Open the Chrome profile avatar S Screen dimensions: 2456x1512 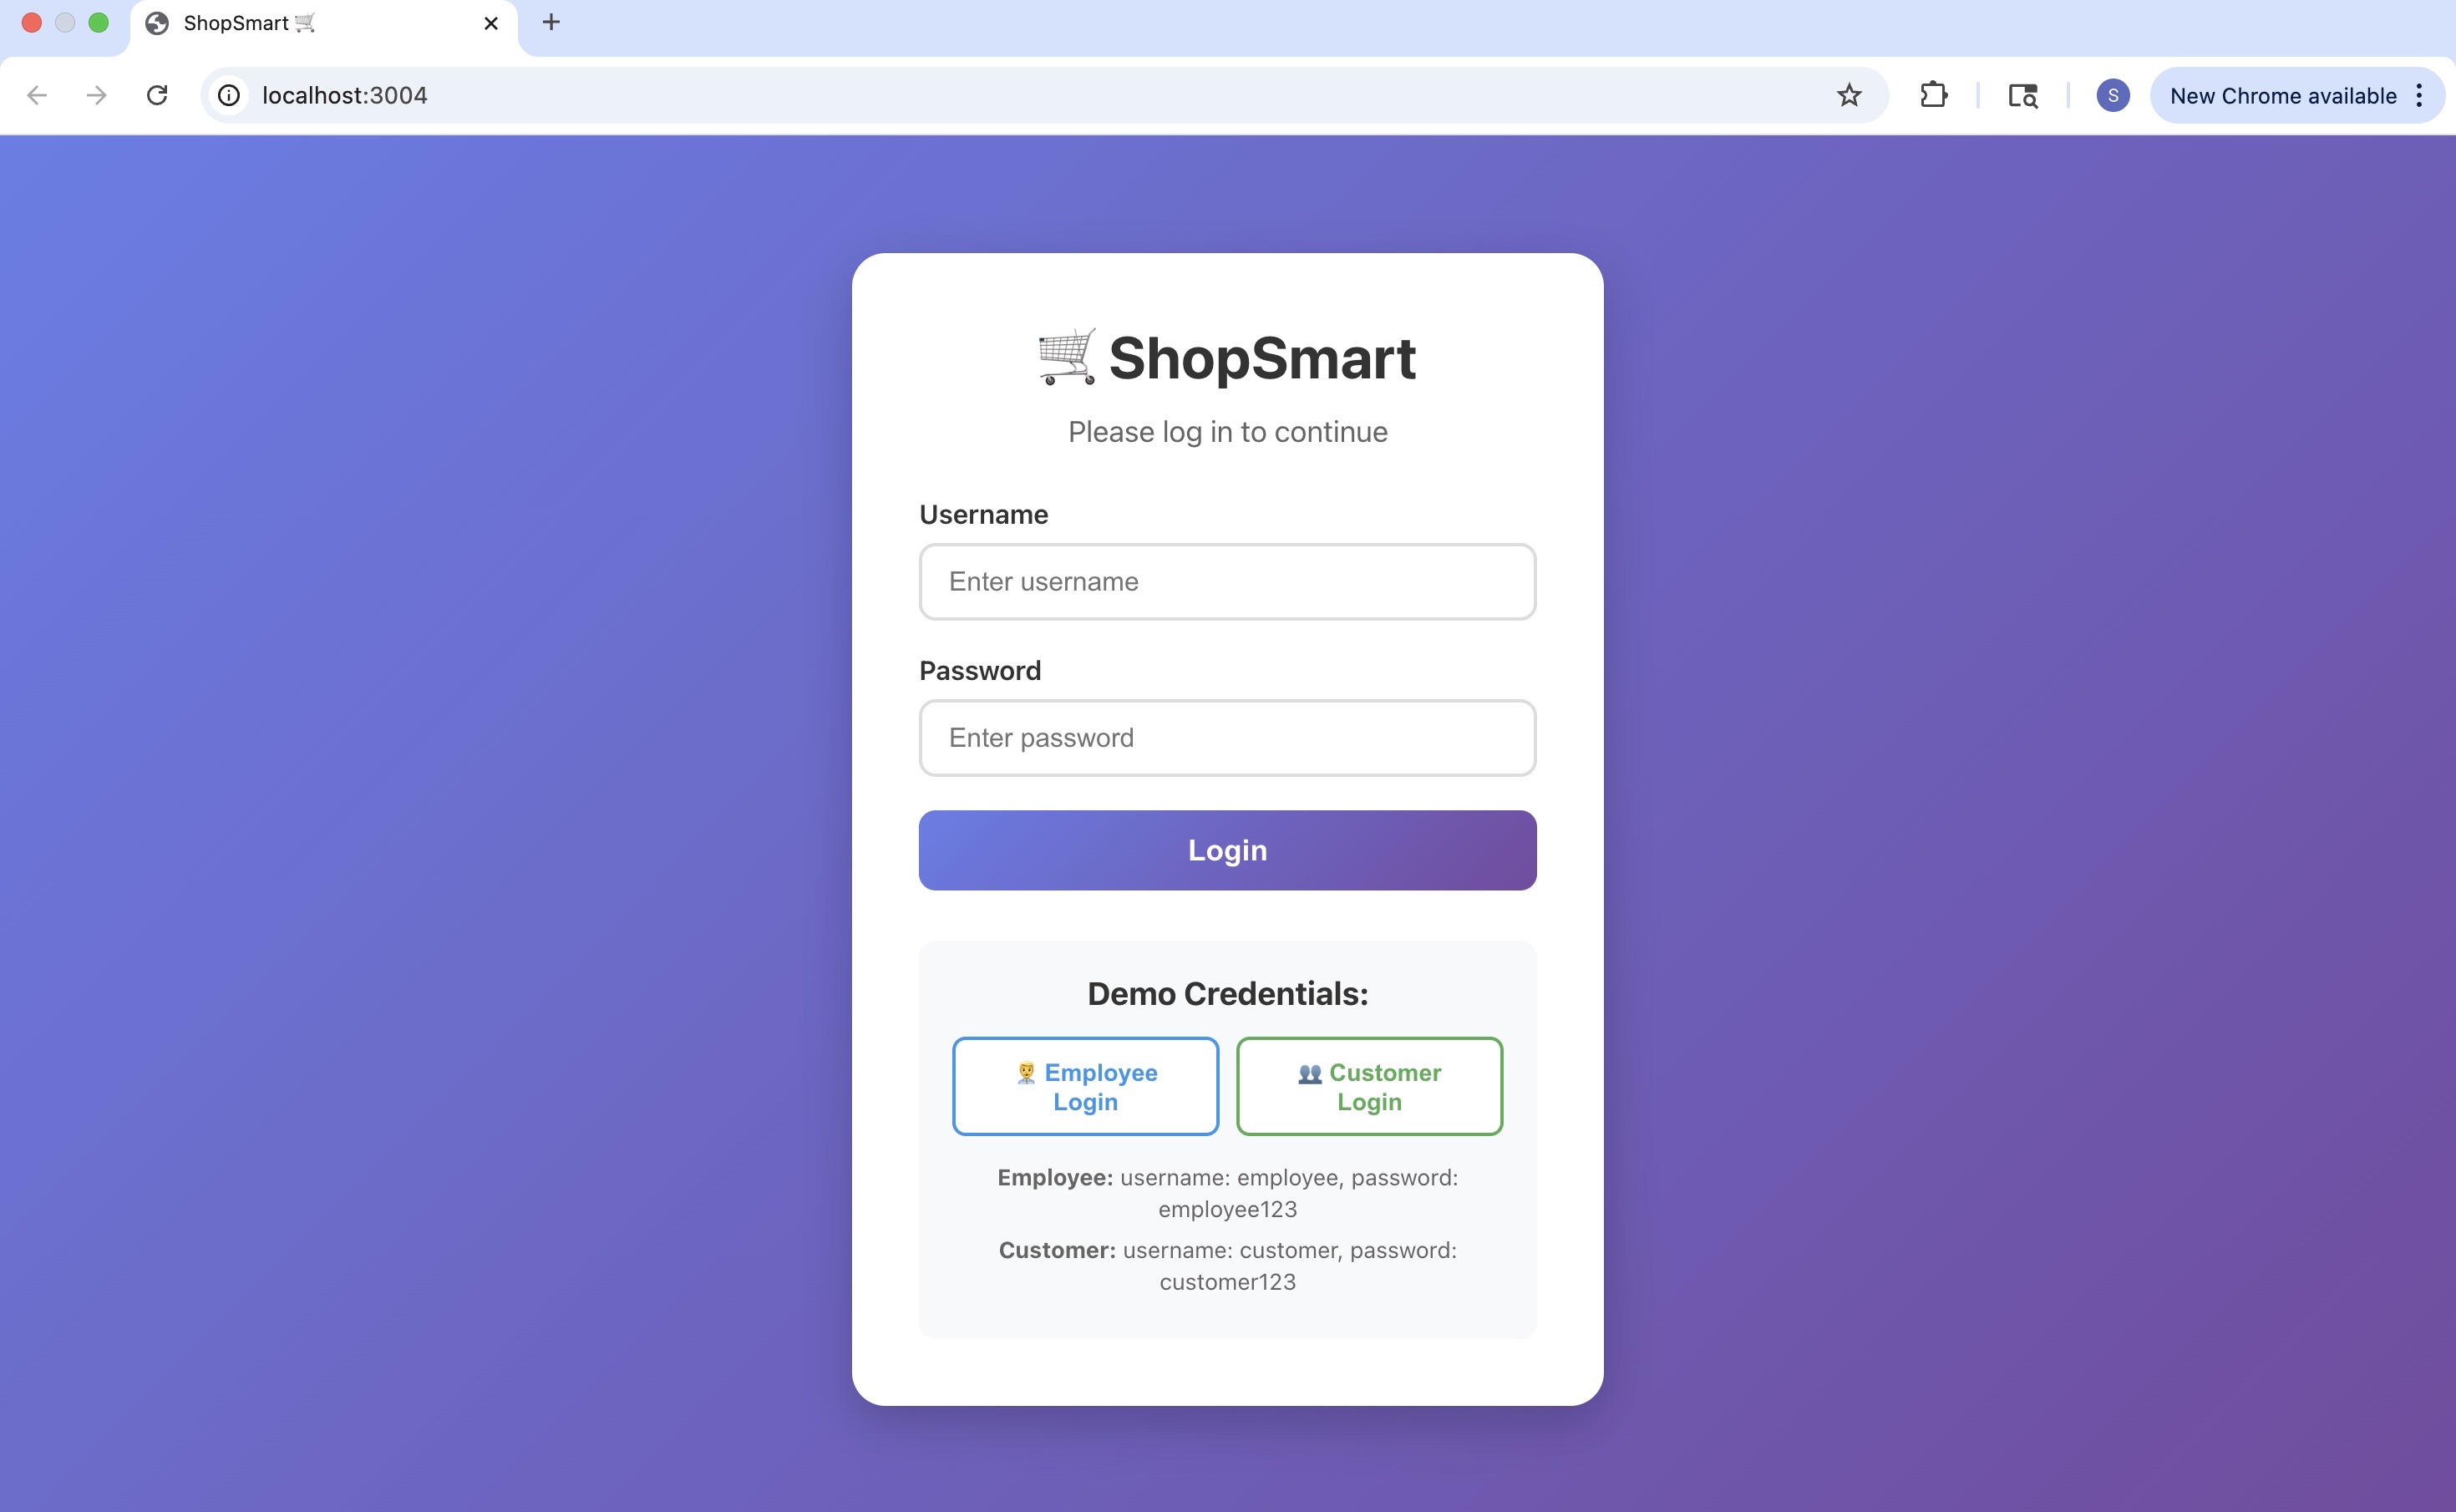2113,95
